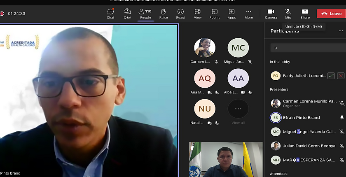The width and height of the screenshot is (346, 177).
Task: Raise your hand
Action: [x=164, y=14]
